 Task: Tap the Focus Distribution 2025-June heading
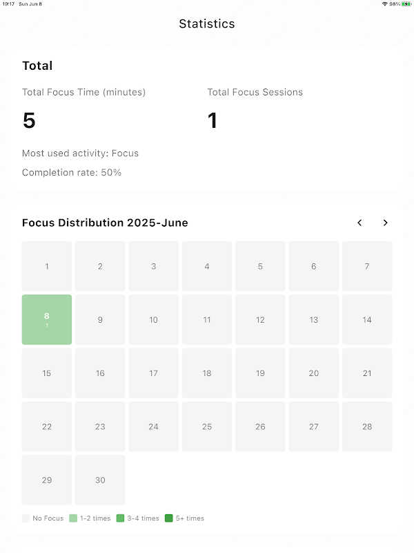tap(105, 223)
